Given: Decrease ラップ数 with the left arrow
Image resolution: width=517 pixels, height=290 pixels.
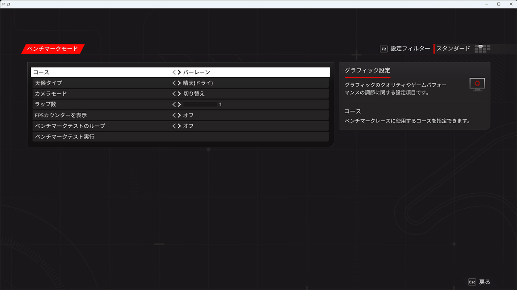Looking at the screenshot, I should [x=174, y=104].
